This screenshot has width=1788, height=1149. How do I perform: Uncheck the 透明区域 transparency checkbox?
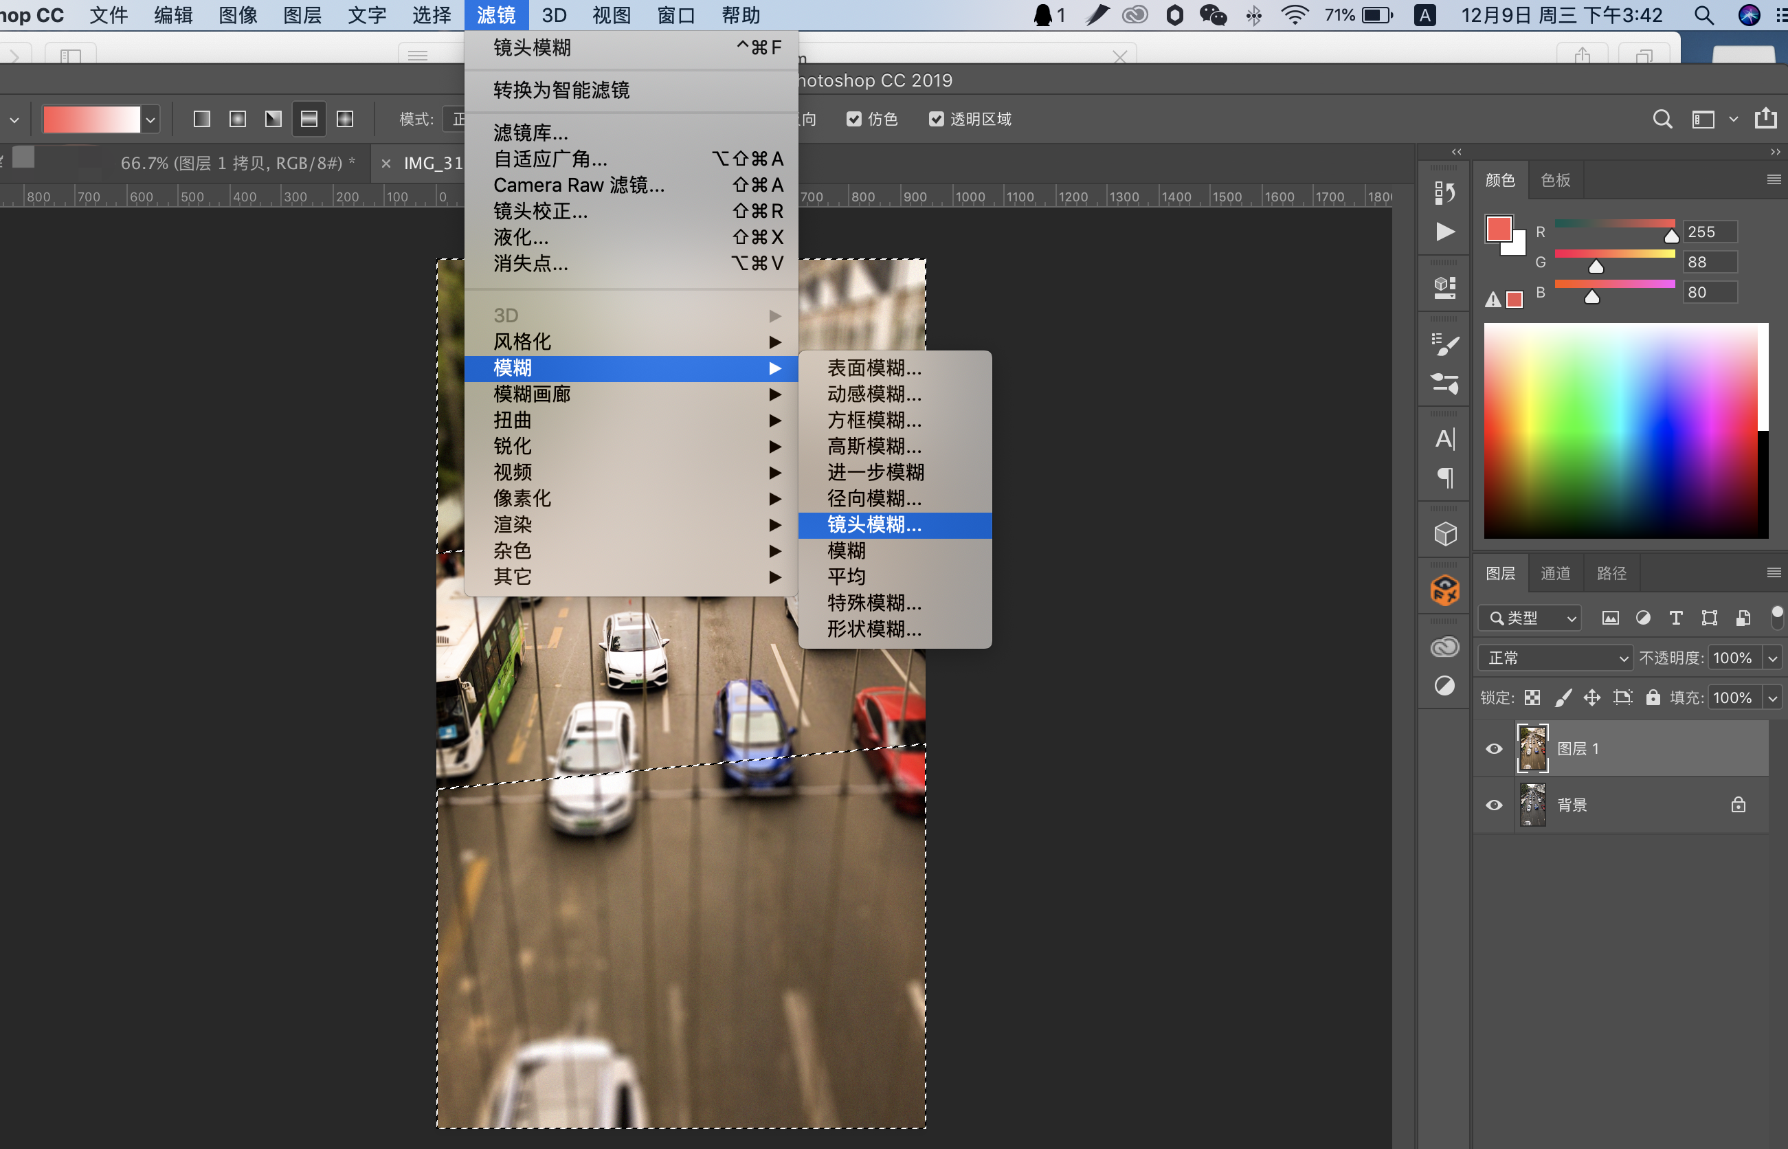click(x=936, y=120)
